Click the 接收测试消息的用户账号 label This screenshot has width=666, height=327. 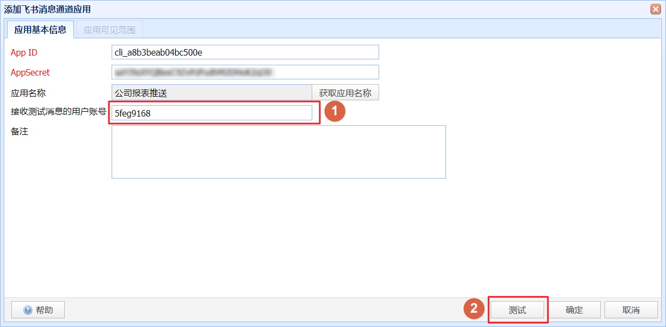58,112
